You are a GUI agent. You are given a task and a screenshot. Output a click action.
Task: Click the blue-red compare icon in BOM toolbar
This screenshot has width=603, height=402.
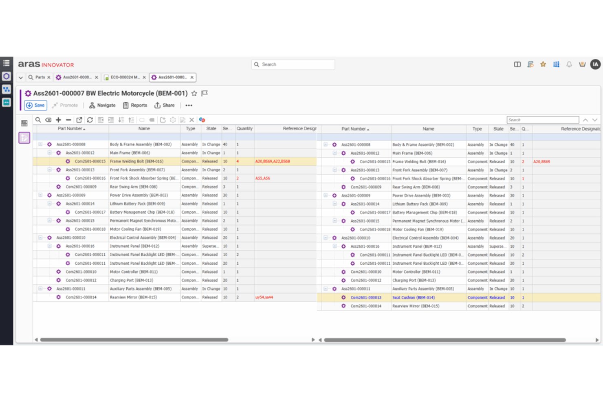coord(202,120)
